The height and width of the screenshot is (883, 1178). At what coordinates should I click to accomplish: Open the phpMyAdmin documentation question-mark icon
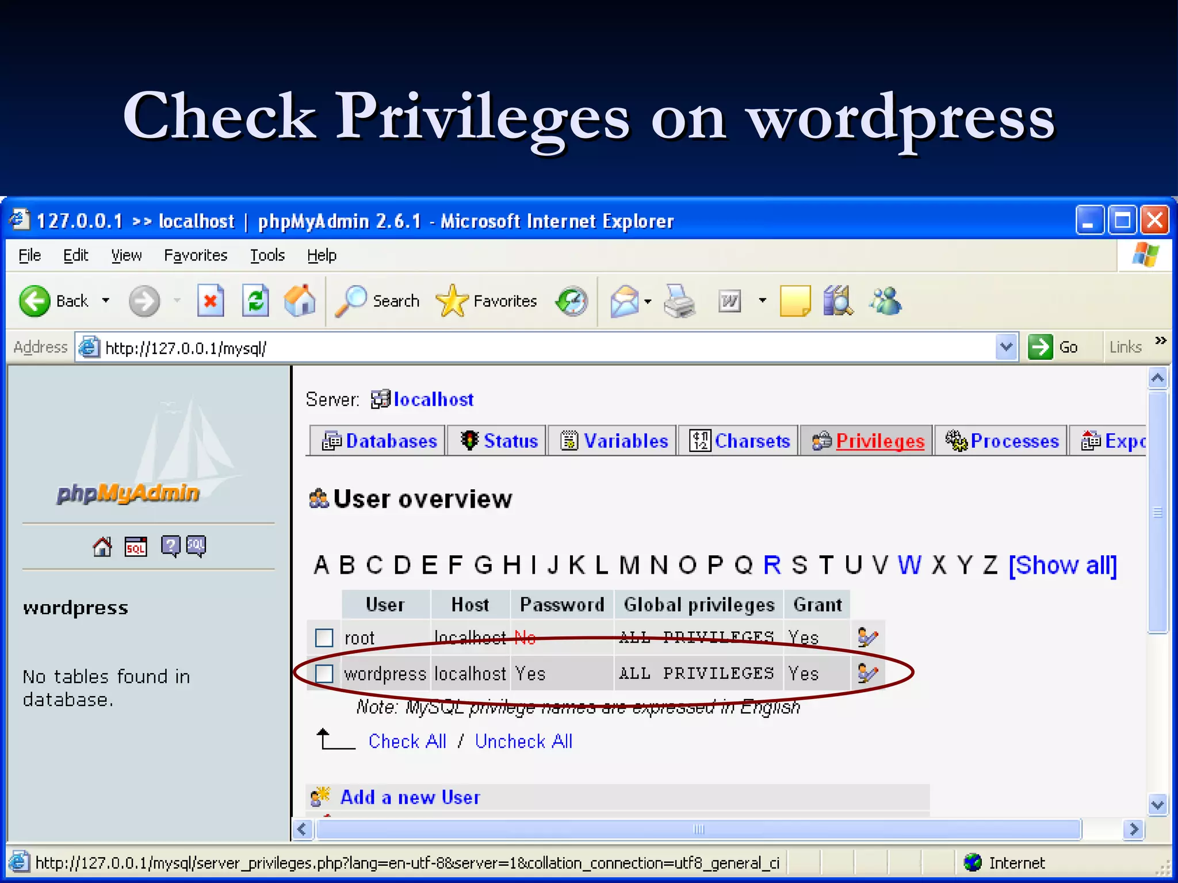click(170, 546)
